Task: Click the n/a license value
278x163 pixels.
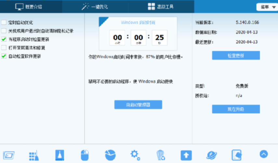Action: click(x=239, y=96)
